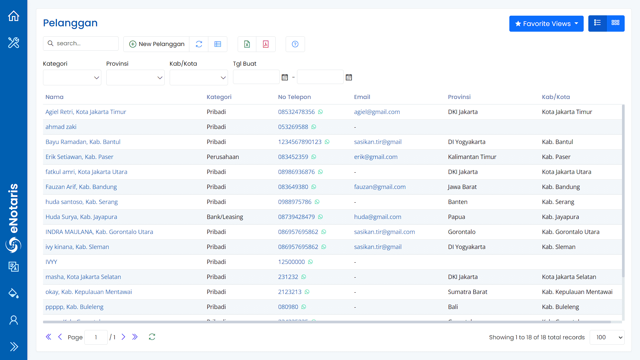Change page size dropdown showing 100

[607, 337]
